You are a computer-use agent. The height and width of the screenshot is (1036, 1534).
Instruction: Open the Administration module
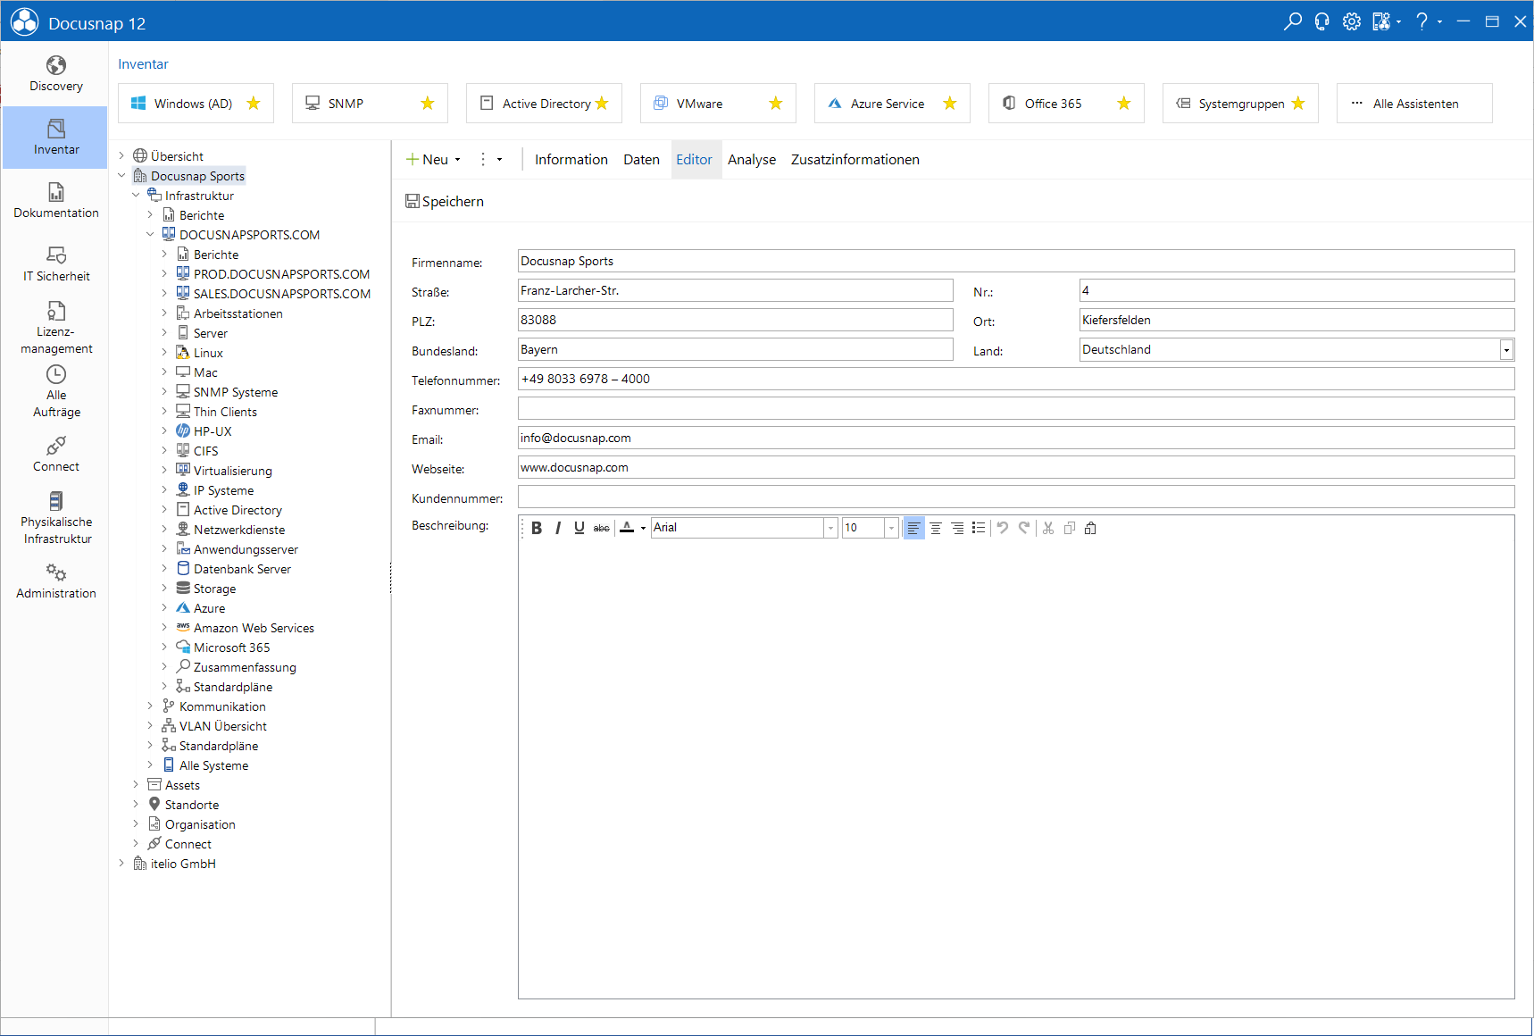(x=55, y=581)
